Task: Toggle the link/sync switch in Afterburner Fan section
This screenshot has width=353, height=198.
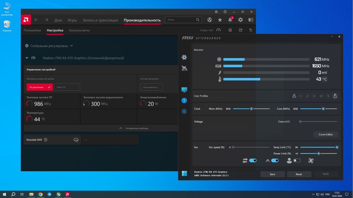Action: (x=253, y=160)
